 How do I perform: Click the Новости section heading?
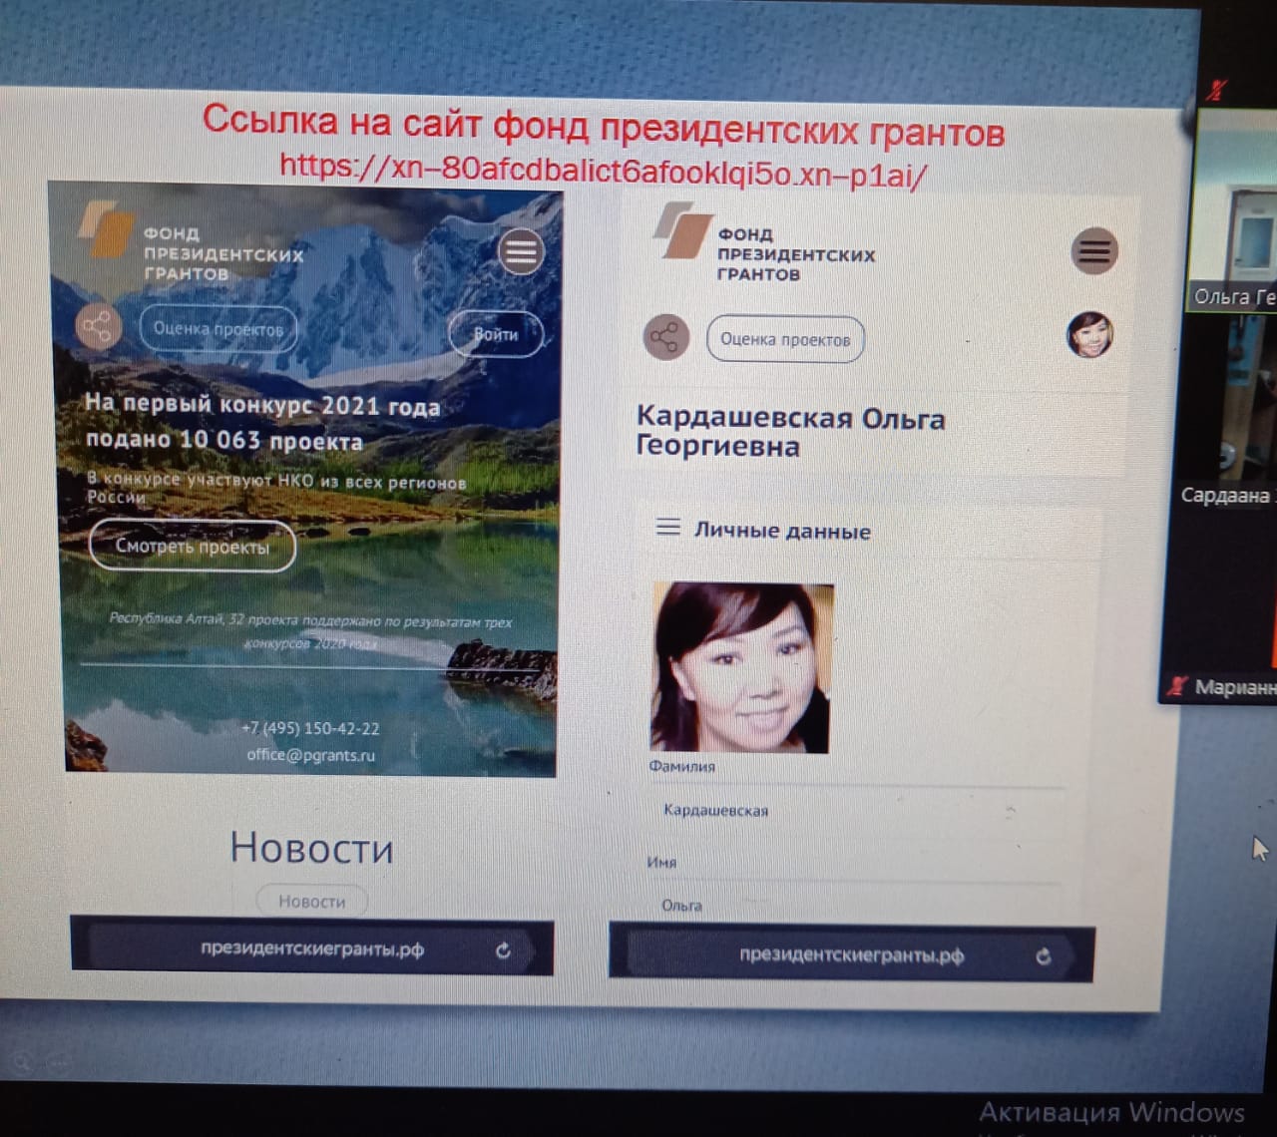(x=311, y=848)
